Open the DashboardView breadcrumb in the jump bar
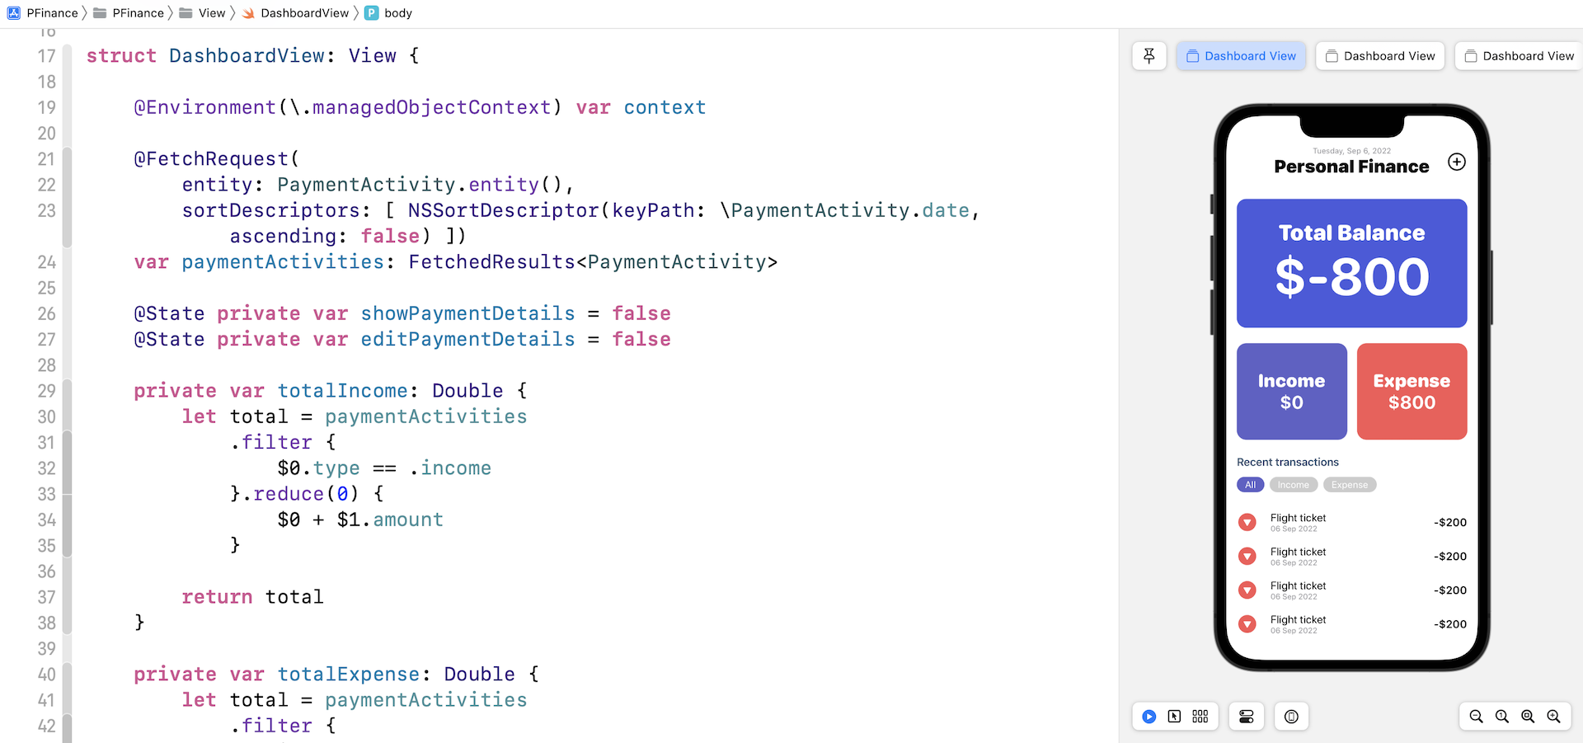Viewport: 1583px width, 743px height. point(303,13)
